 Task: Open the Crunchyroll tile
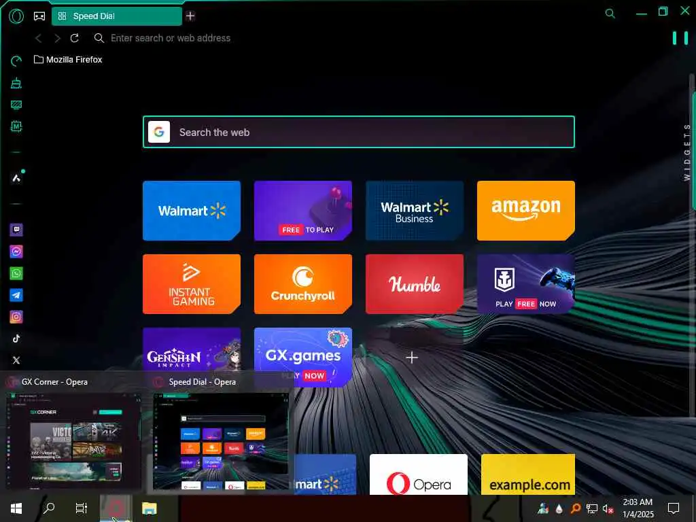click(303, 284)
